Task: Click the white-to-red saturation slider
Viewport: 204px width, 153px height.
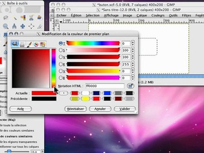Action: 93,50
